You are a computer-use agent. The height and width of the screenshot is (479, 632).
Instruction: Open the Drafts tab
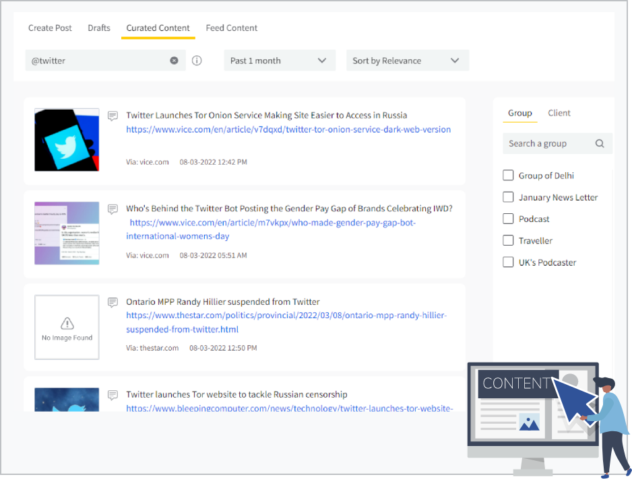(x=99, y=28)
